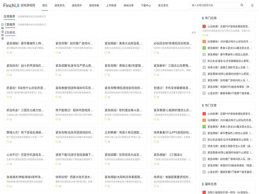The image size is (259, 194).
Task: Open article 西普大陆手游木
Action: pos(74,177)
